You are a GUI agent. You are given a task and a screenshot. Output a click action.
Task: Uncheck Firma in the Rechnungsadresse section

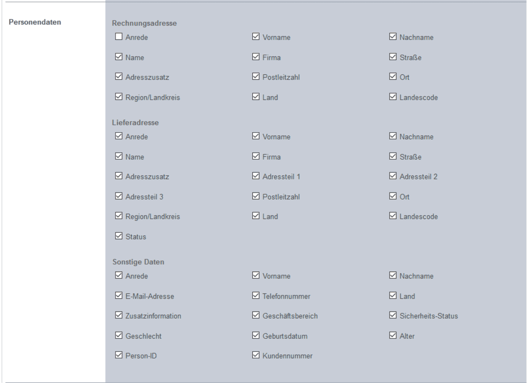(x=256, y=58)
